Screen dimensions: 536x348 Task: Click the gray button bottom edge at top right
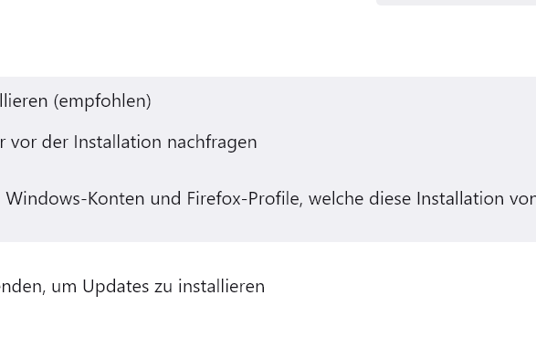(x=456, y=3)
